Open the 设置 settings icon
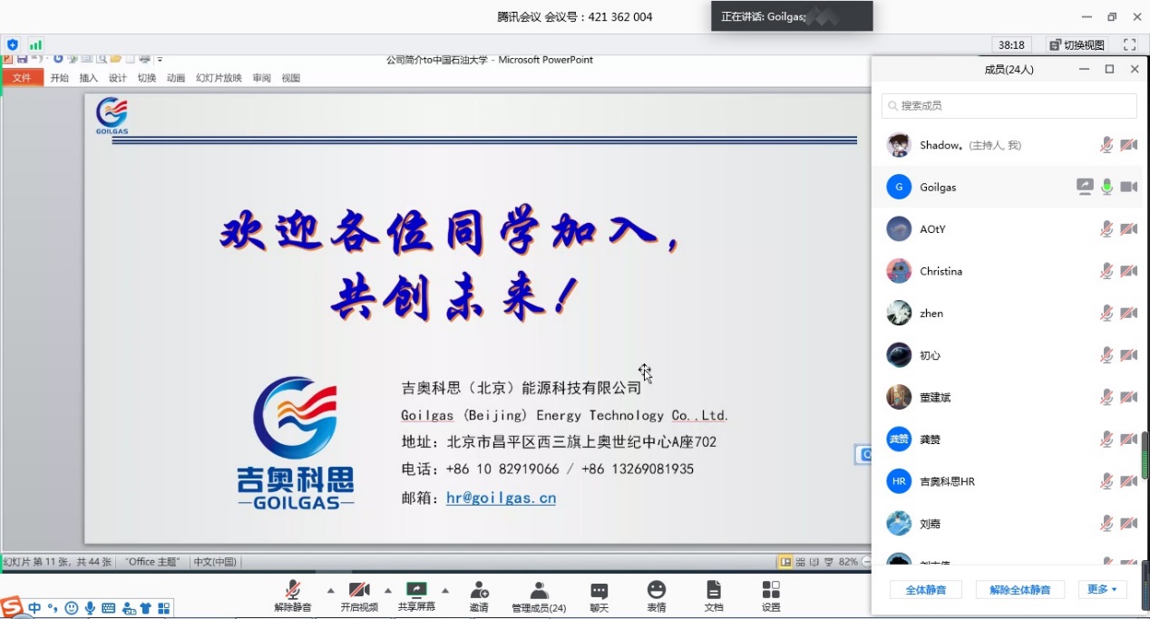This screenshot has width=1150, height=619. tap(771, 591)
